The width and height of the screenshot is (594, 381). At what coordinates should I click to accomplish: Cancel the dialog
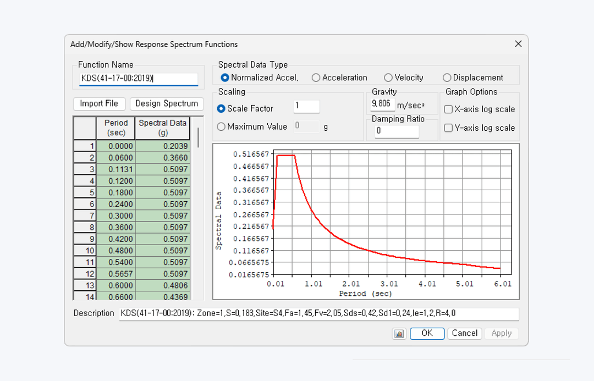click(x=464, y=333)
